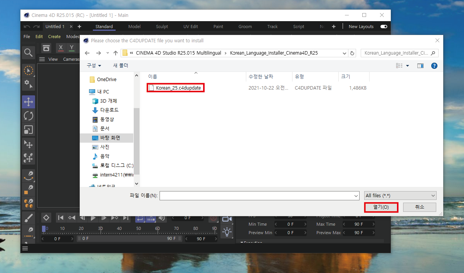The width and height of the screenshot is (464, 273).
Task: Toggle X axis lock
Action: pos(61,48)
